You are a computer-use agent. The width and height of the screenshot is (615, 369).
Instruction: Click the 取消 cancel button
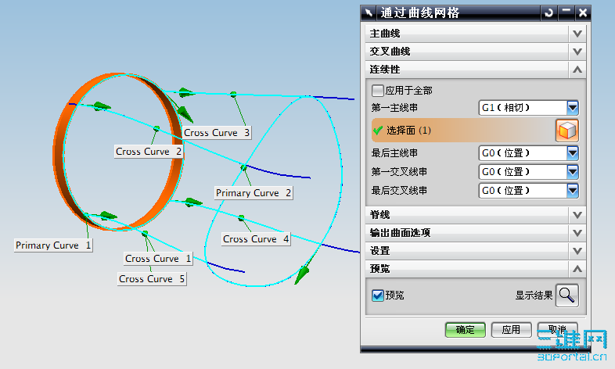tap(557, 330)
